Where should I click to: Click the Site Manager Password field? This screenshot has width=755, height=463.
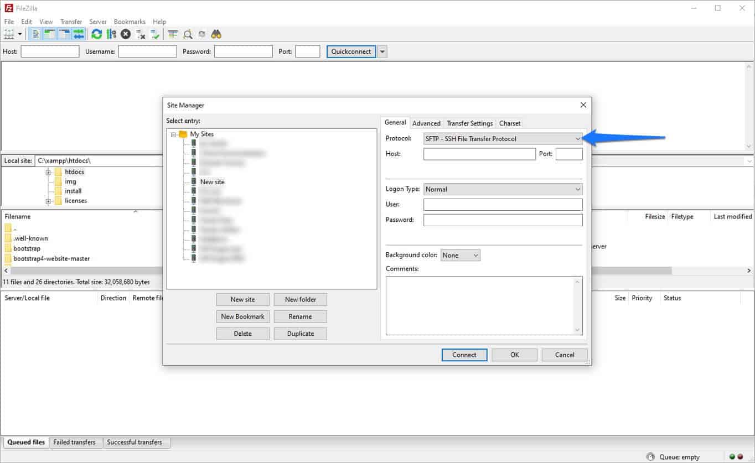[x=503, y=220]
